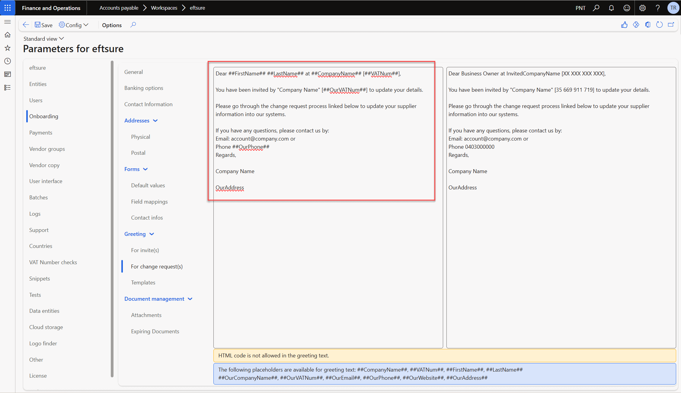681x393 pixels.
Task: Select Templates under Greeting
Action: (x=143, y=283)
